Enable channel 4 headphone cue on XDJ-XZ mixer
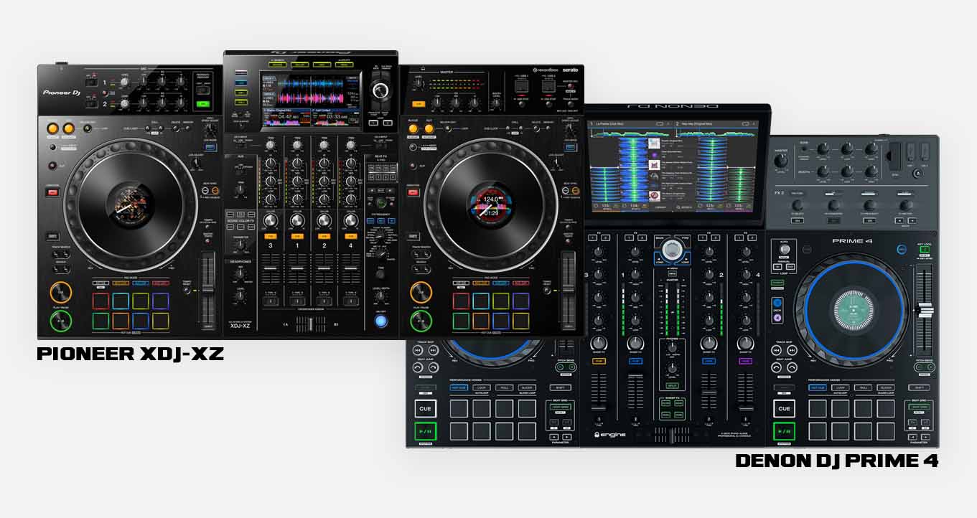977x518 pixels. coord(350,236)
